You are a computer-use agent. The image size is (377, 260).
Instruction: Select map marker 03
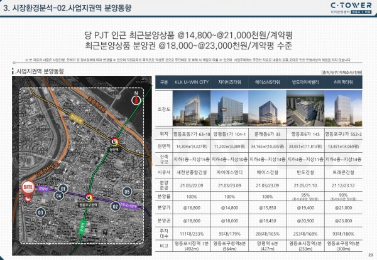(x=41, y=212)
